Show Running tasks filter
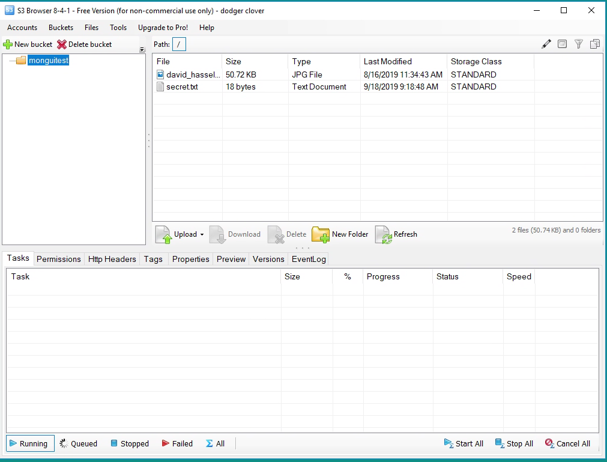Screen dimensions: 607x462 (x=30, y=443)
